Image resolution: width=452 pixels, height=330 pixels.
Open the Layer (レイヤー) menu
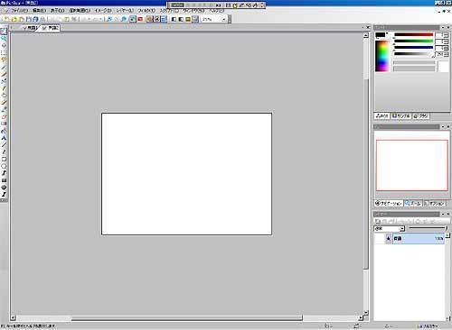tap(125, 11)
